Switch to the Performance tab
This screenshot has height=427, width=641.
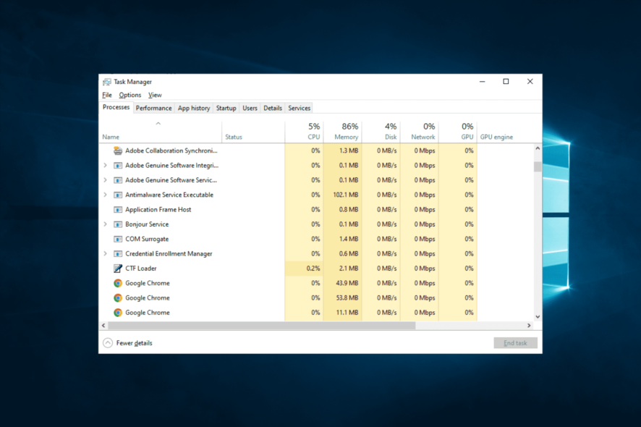pyautogui.click(x=153, y=107)
